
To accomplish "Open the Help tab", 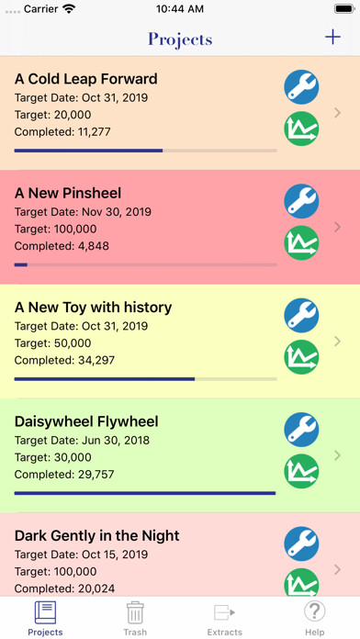I will point(314,619).
